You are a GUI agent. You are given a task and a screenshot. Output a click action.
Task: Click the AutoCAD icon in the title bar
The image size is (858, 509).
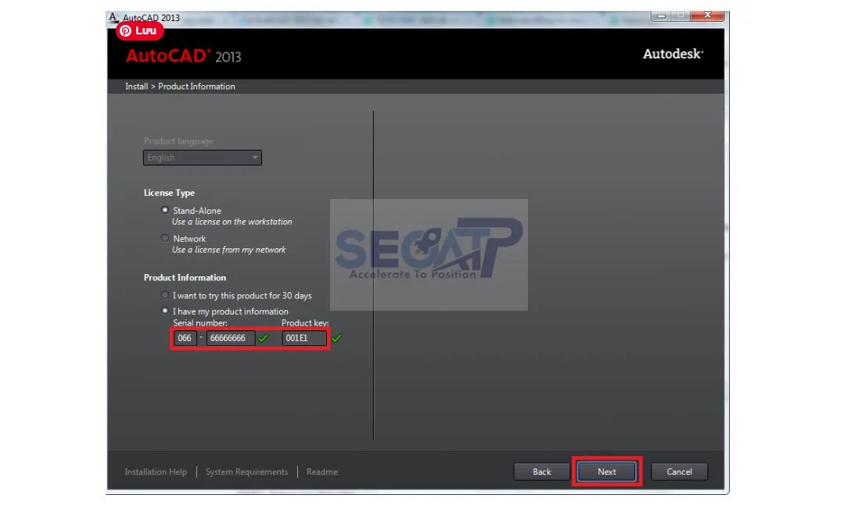click(113, 16)
